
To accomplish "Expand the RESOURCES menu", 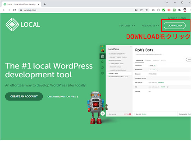I will 150,26.
